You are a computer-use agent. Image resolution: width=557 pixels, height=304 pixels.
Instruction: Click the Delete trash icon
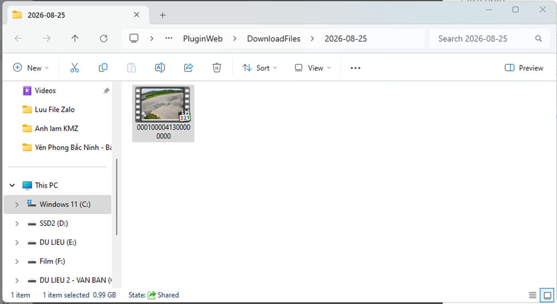click(x=217, y=68)
